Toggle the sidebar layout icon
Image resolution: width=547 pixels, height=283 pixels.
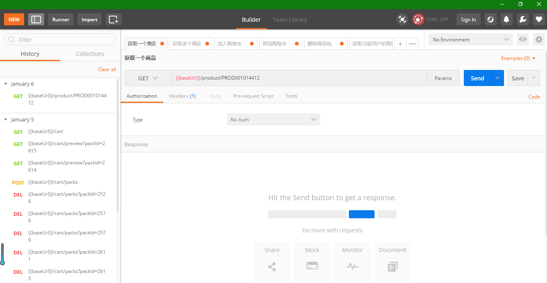point(36,19)
